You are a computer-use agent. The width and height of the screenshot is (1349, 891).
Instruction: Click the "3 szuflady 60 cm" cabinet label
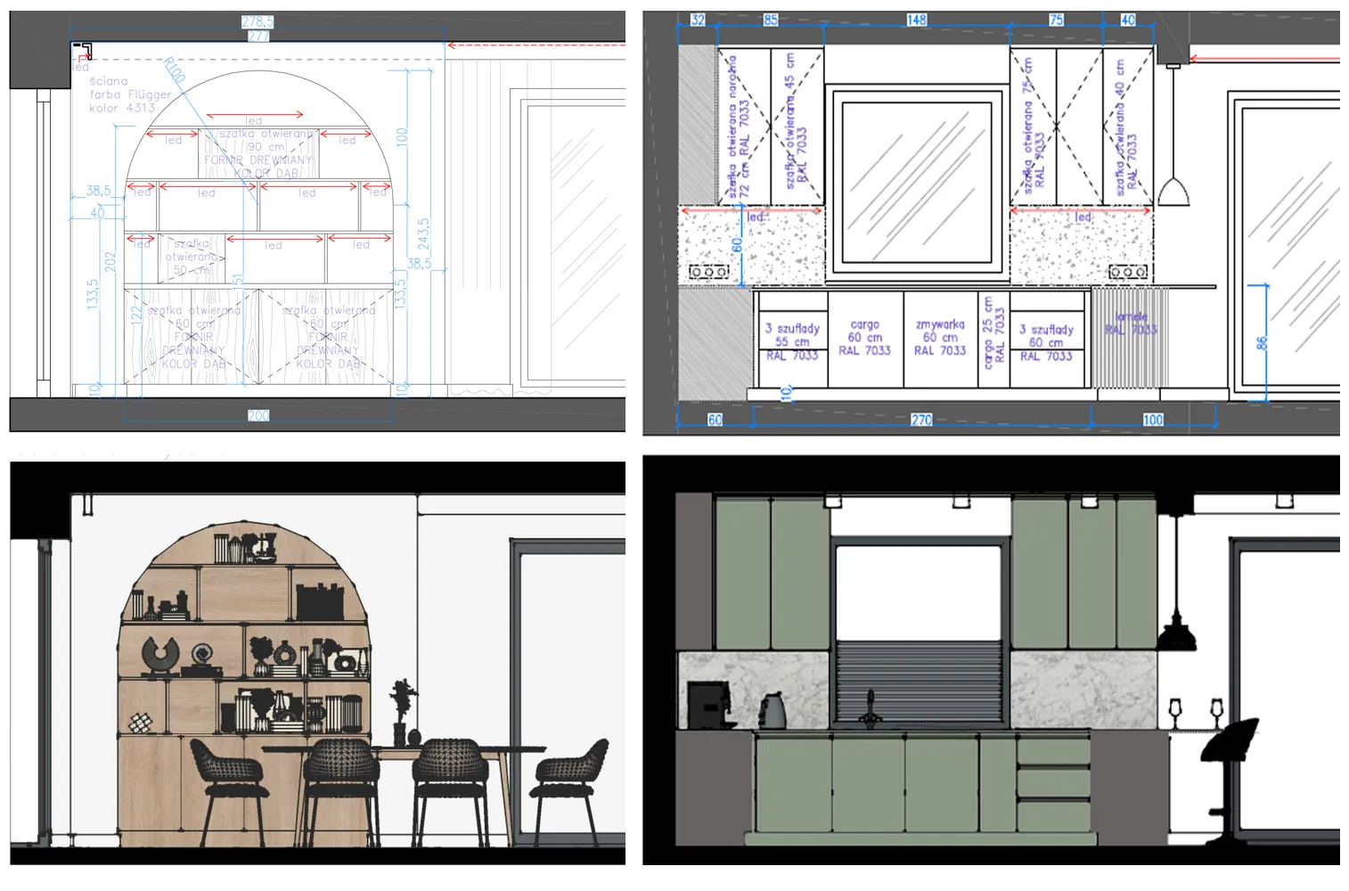[1046, 336]
